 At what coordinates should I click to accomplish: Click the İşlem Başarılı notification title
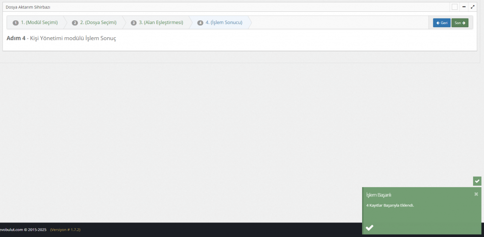point(379,195)
